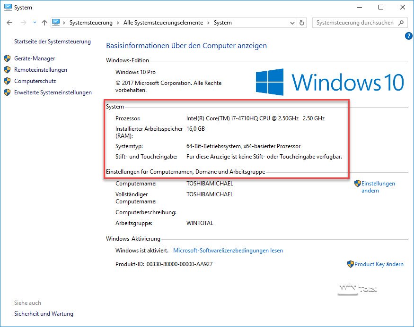Select System breadcrumb segment
This screenshot has width=414, height=327.
[222, 23]
